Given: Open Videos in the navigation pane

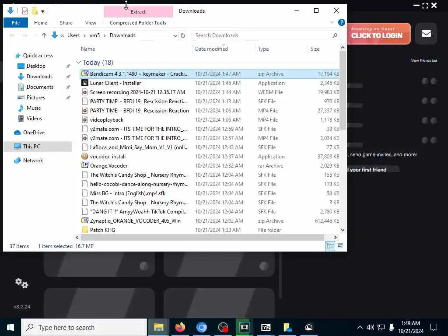Looking at the screenshot, I should coord(34,118).
